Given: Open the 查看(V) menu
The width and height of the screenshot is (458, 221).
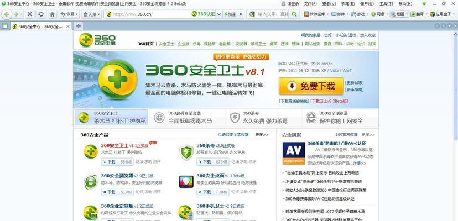Looking at the screenshot, I should pyautogui.click(x=329, y=4).
